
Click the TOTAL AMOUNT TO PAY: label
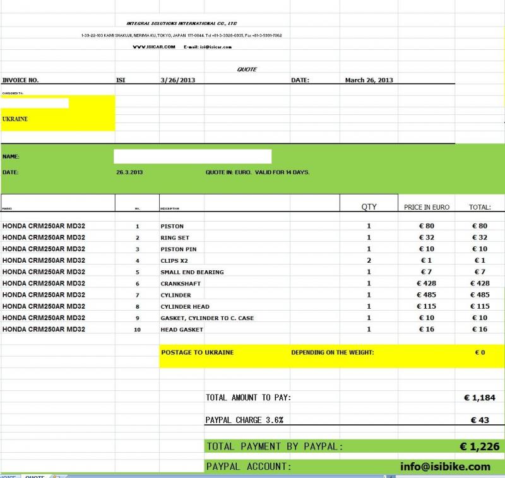click(x=248, y=398)
